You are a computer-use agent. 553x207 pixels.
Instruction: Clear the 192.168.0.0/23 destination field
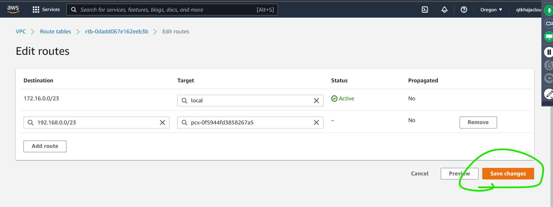coord(162,123)
